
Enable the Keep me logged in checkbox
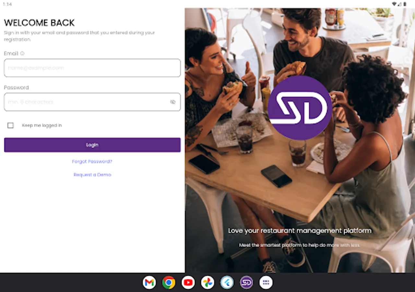(x=11, y=125)
